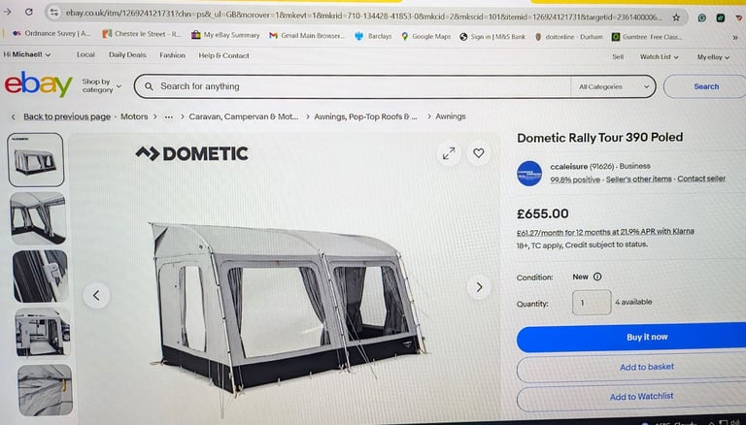Show previous product image with left arrow
This screenshot has width=746, height=425.
point(96,295)
